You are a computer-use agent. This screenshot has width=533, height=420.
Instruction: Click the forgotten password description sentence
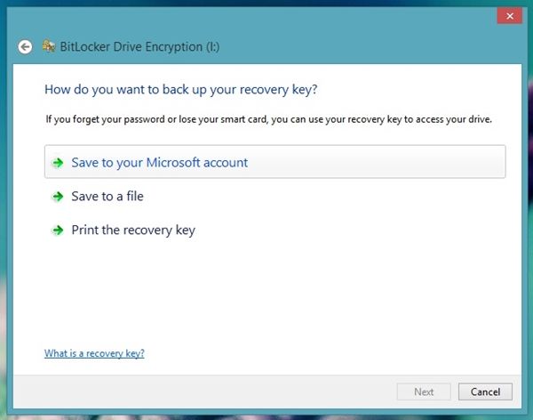(x=268, y=119)
